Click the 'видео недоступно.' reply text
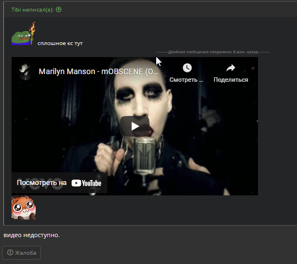 tap(32, 235)
